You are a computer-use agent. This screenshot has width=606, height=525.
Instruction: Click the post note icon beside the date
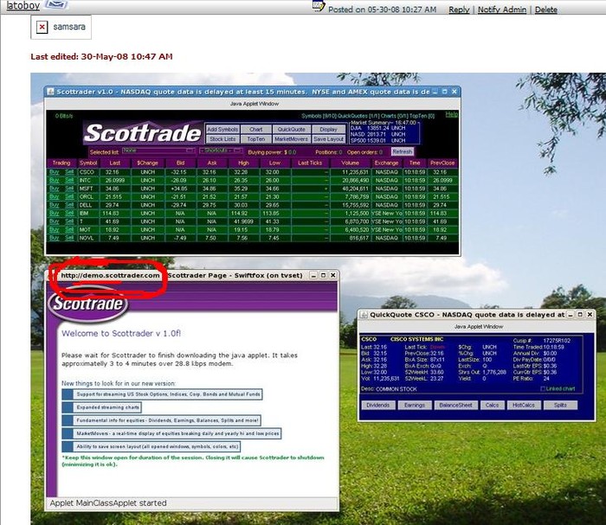point(319,7)
